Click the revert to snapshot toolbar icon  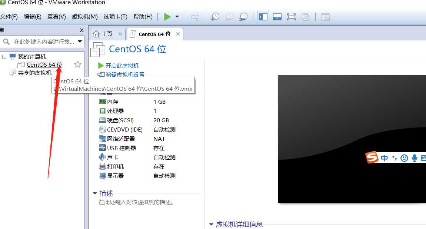[x=229, y=17]
